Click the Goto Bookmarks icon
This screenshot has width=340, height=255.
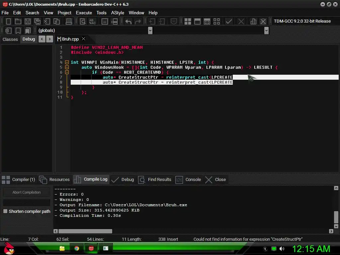click(x=28, y=31)
